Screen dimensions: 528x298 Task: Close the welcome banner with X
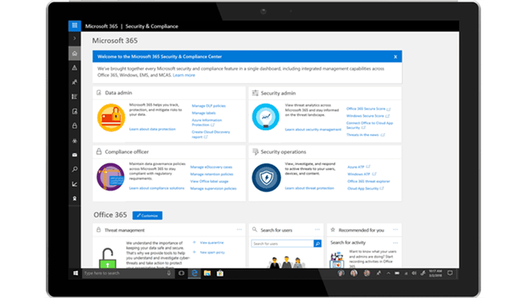coord(396,57)
